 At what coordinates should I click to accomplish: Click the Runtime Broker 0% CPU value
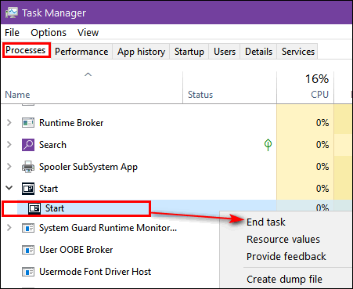[322, 123]
